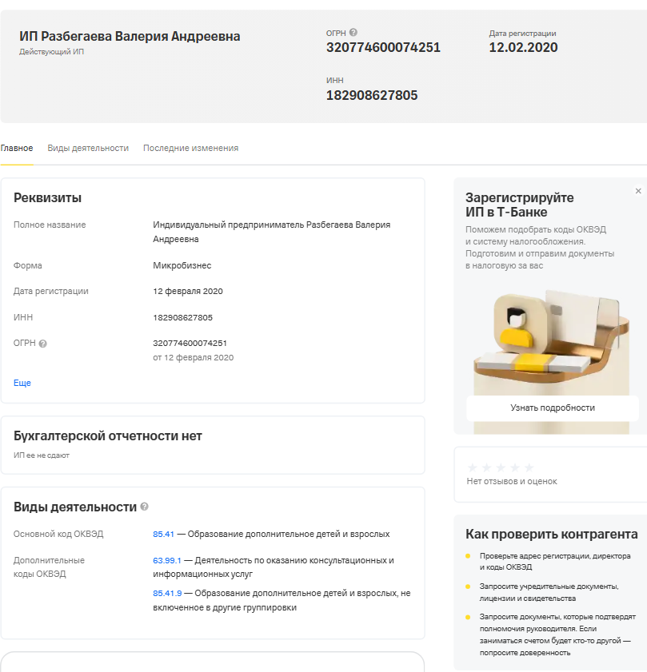Click the 12 февраля 2020 registration value
Screen dimensions: 647x672
[x=188, y=292]
